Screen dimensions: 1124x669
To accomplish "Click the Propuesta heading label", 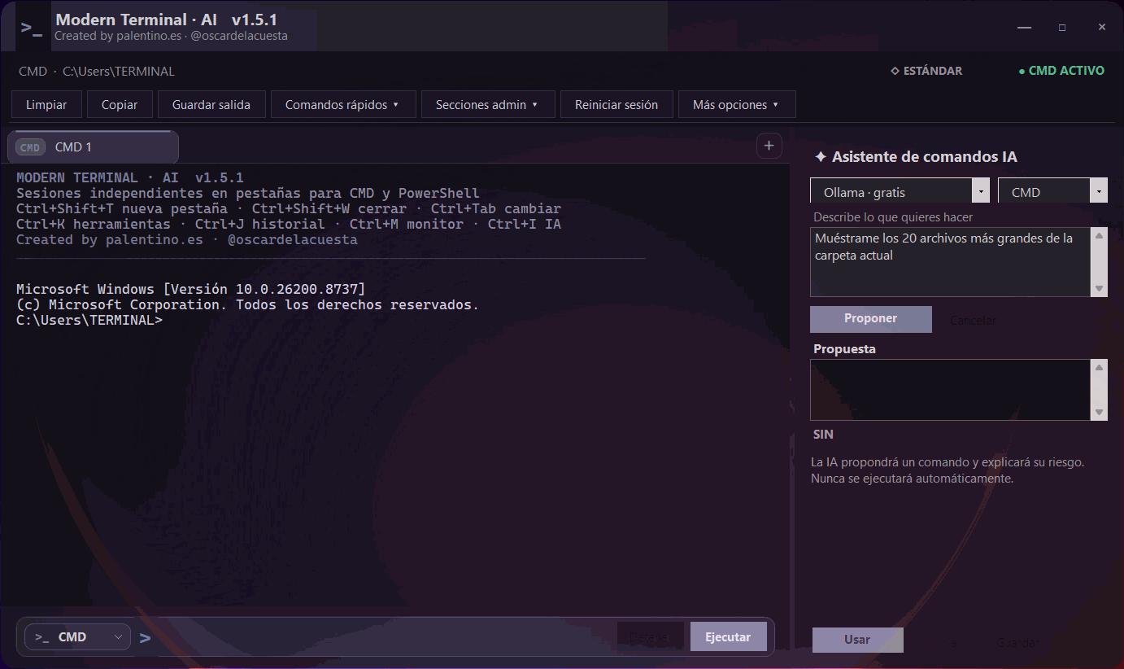I will (x=844, y=349).
